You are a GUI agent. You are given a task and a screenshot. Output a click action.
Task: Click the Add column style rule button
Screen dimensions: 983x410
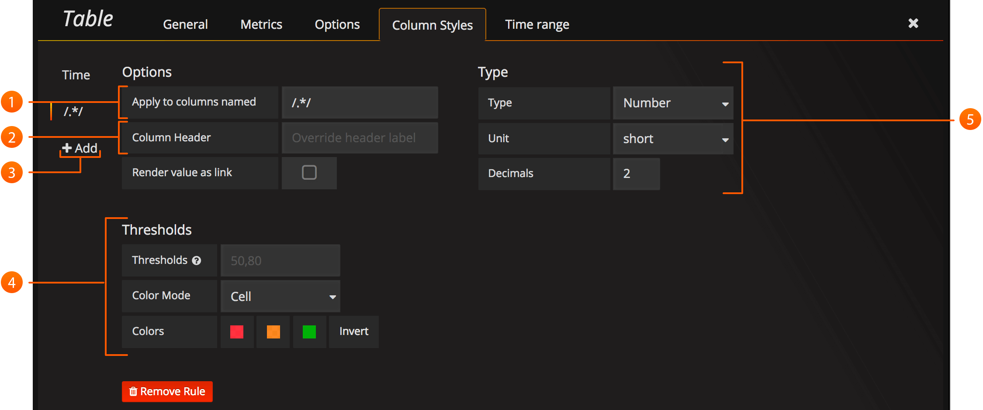click(x=80, y=148)
